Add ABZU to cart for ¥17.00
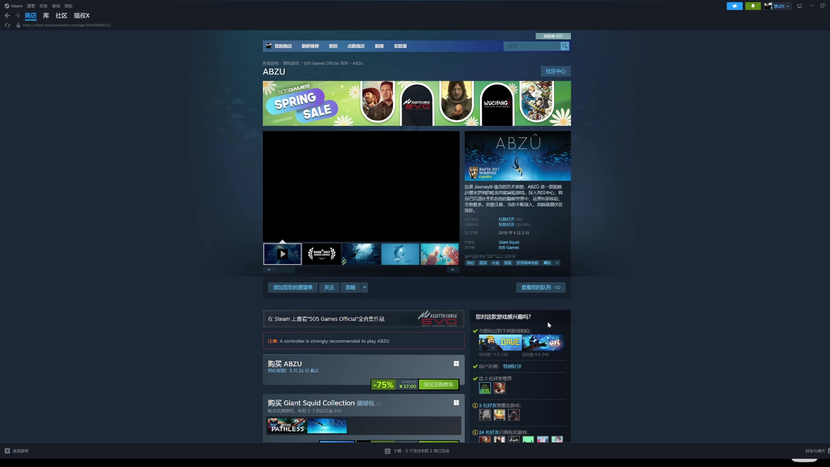The image size is (830, 467). pos(438,384)
